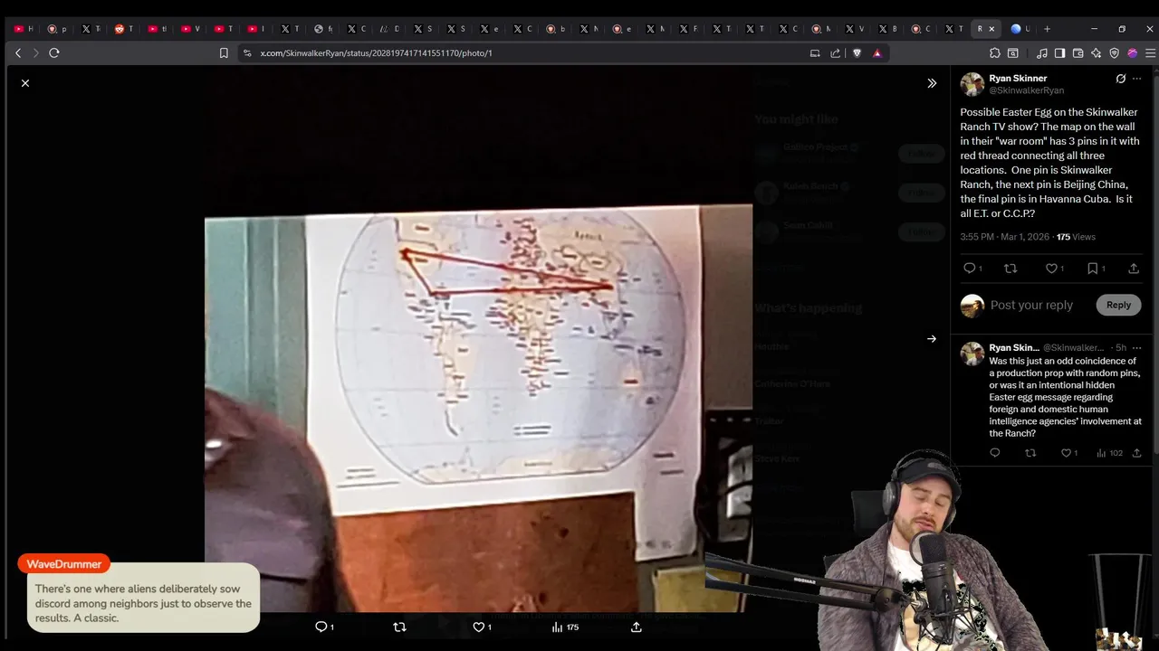The width and height of the screenshot is (1159, 651).
Task: Repost icon below the enlarged photo
Action: pyautogui.click(x=399, y=627)
